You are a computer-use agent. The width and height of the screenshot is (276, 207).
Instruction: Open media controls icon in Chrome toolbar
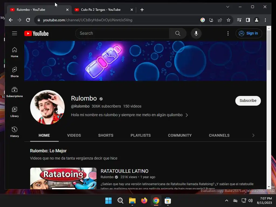coord(239,20)
